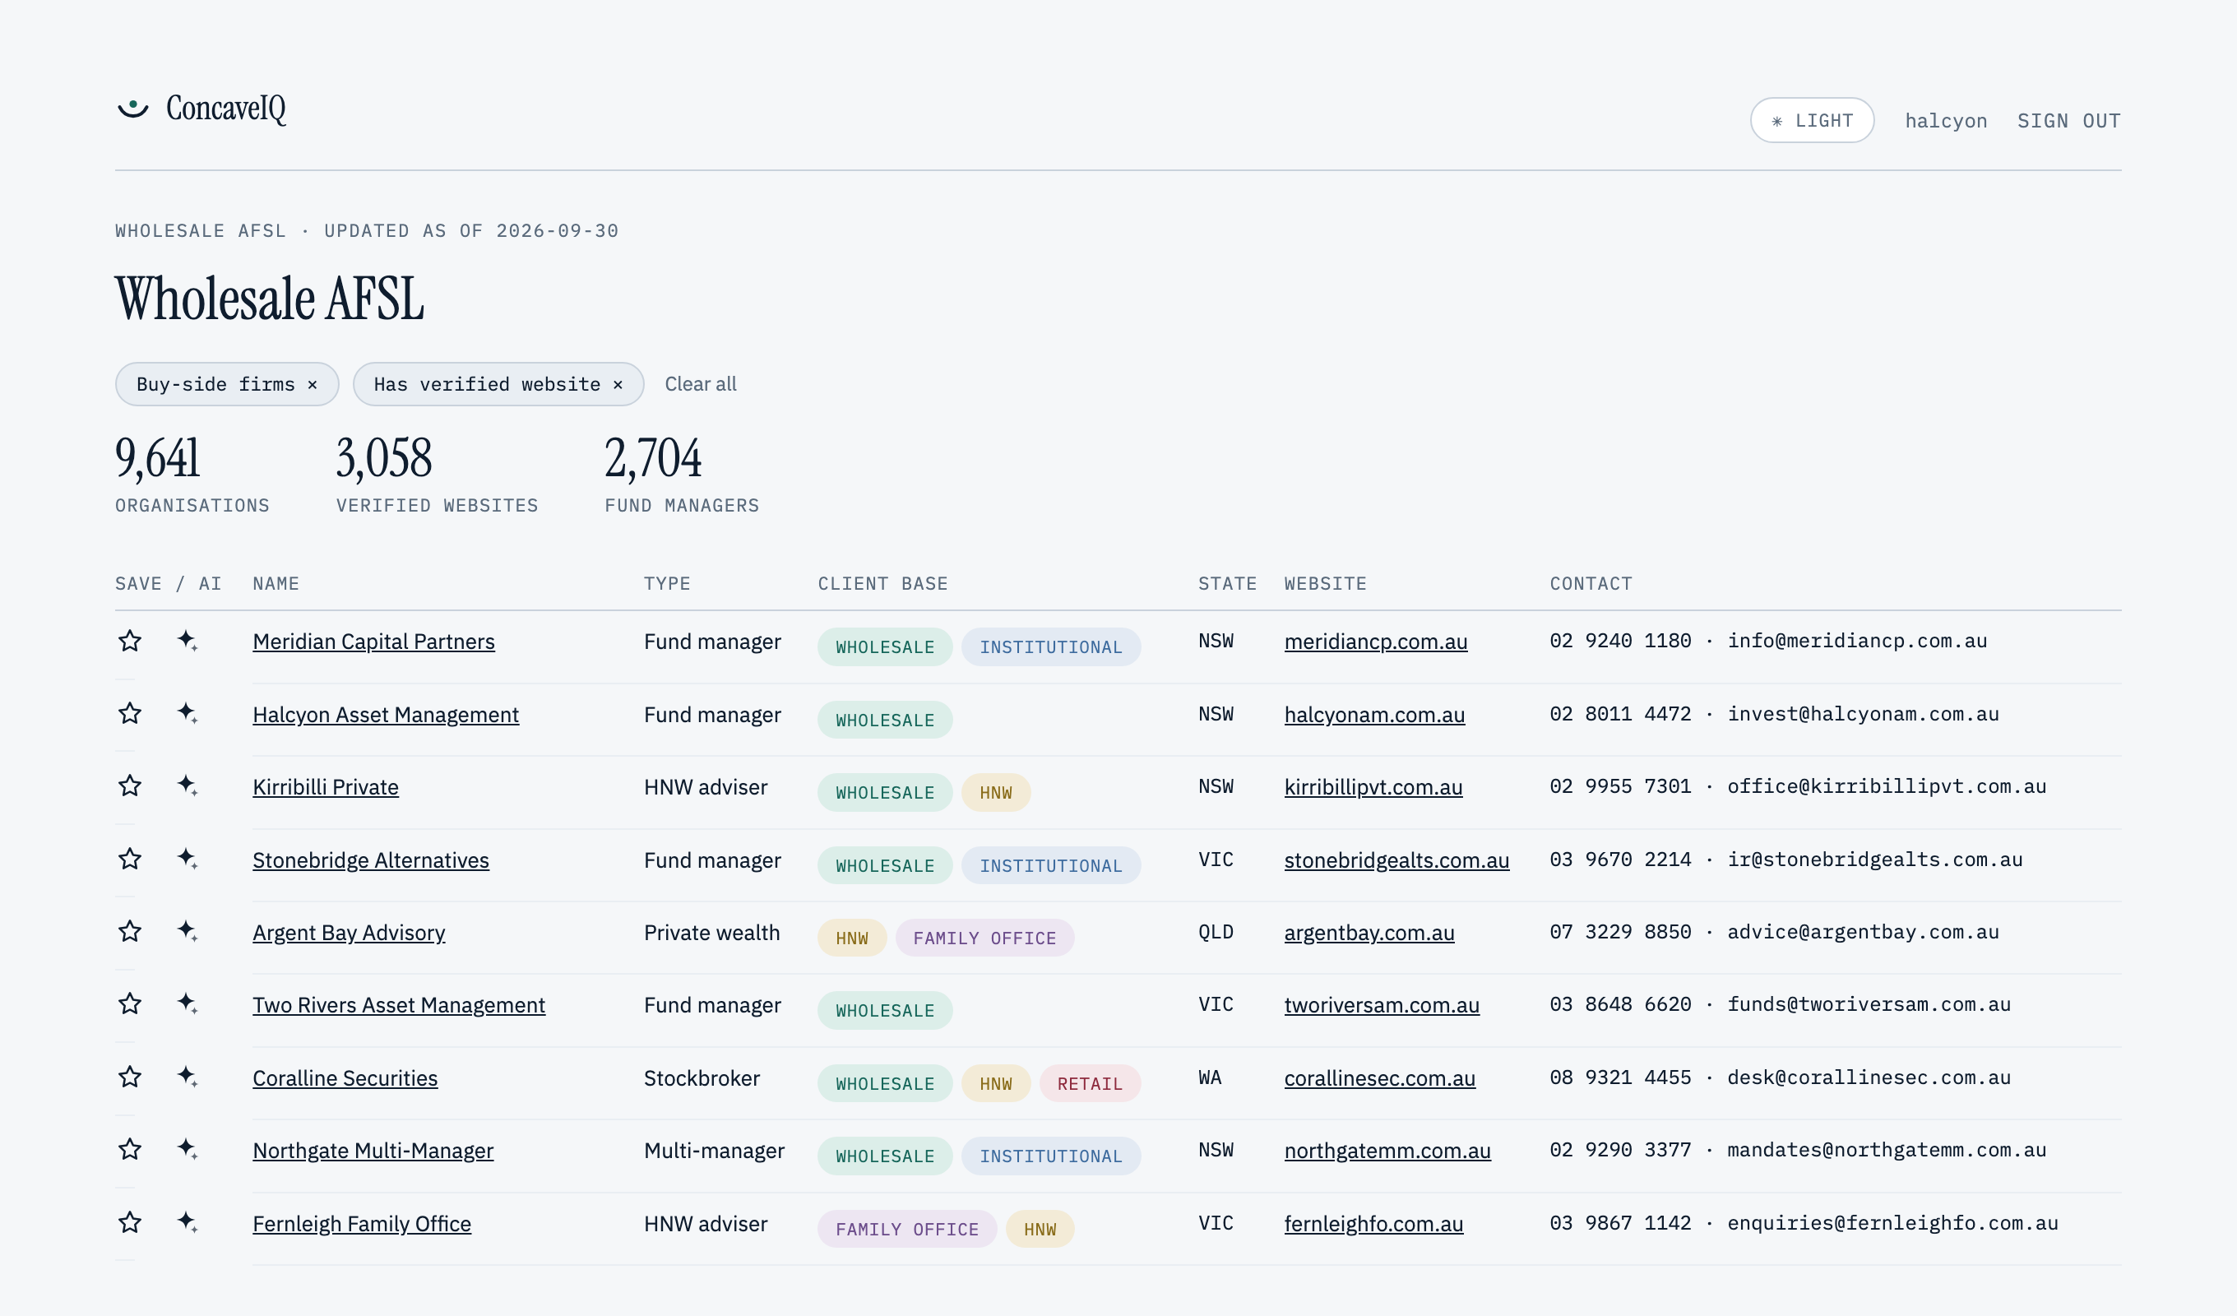Star Meridian Capital Partners to save it

130,640
